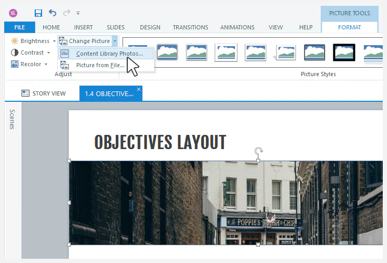
Task: Click the left-middle resize handle of the picture
Action: pyautogui.click(x=69, y=203)
